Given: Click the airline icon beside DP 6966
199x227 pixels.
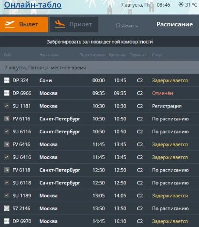Looking at the screenshot, I should click(x=7, y=93).
